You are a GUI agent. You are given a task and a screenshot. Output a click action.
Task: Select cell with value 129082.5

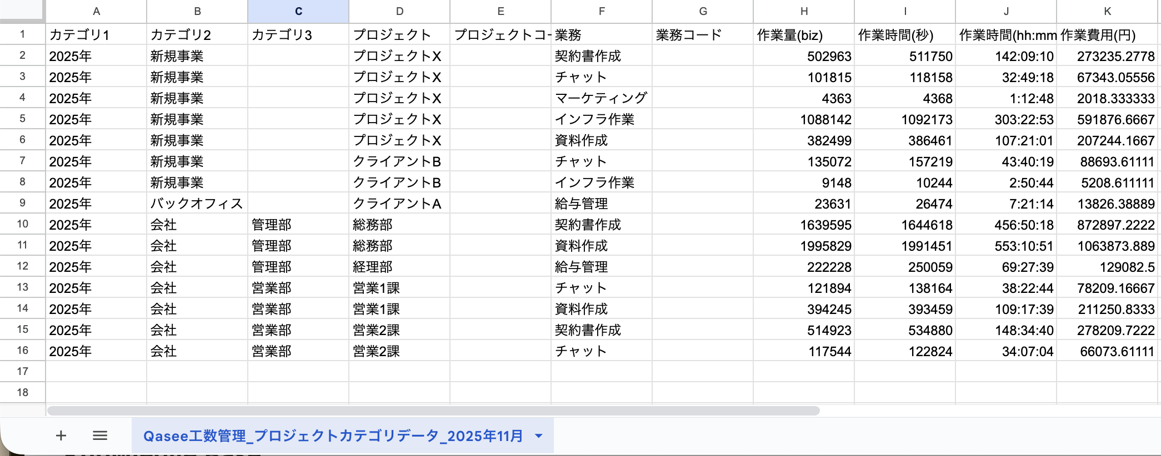1107,266
